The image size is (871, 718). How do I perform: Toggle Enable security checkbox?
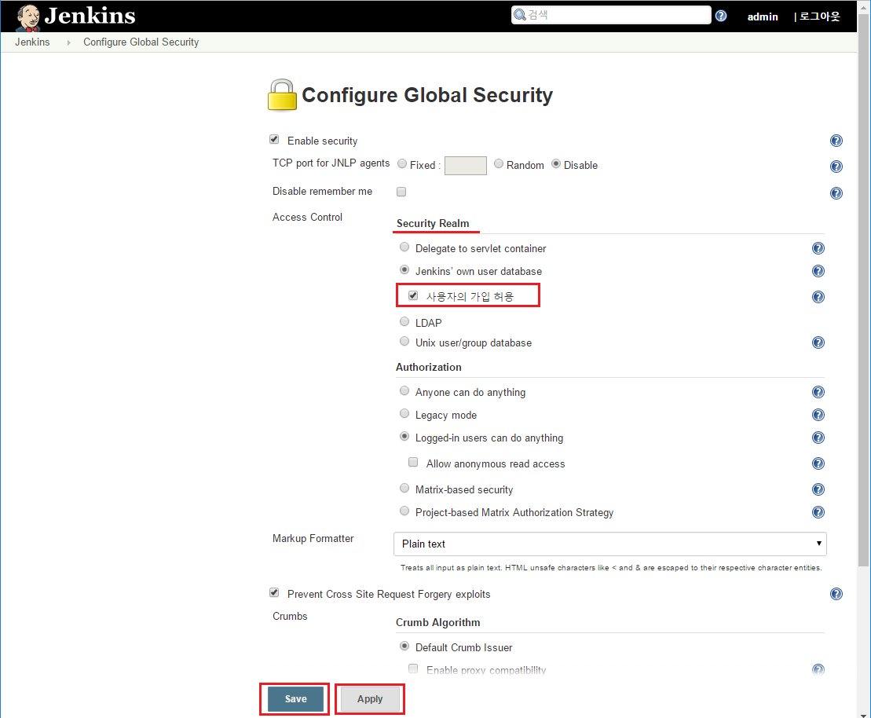point(274,140)
